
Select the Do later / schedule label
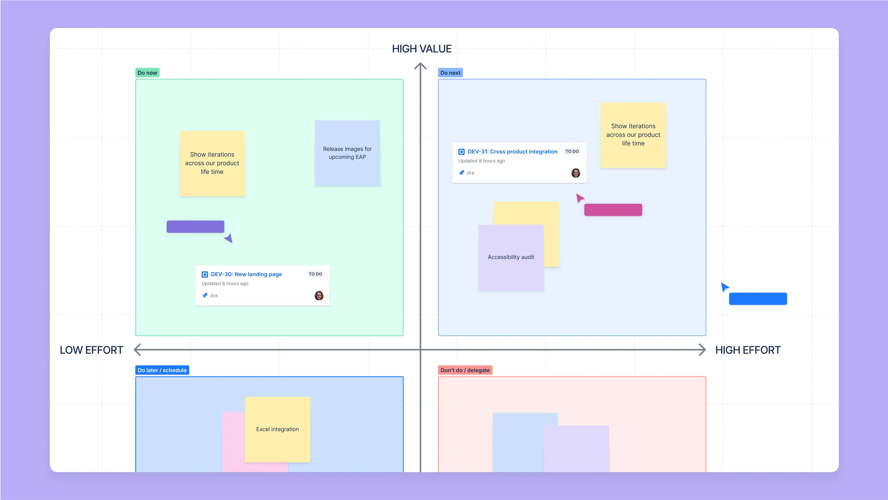pos(162,370)
